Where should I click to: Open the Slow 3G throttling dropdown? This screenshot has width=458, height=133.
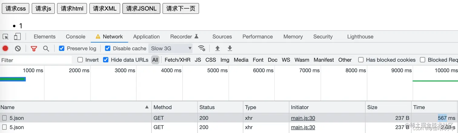[x=171, y=48]
